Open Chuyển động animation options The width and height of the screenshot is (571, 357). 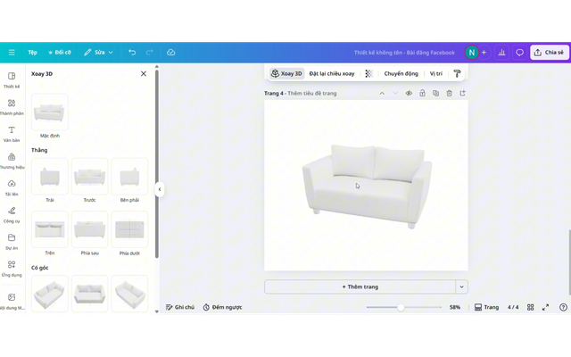(401, 73)
